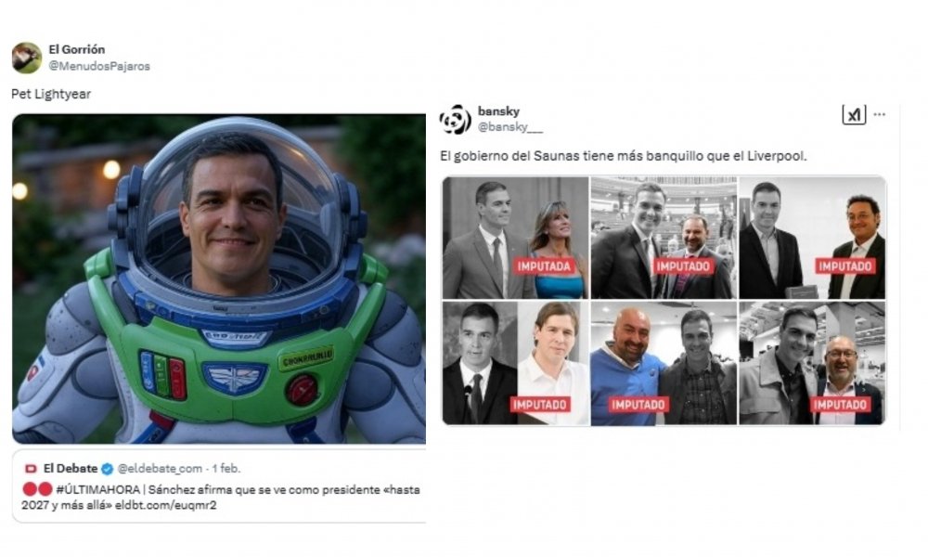
Task: Click the 1 feb. timestamp
Action: 226,469
